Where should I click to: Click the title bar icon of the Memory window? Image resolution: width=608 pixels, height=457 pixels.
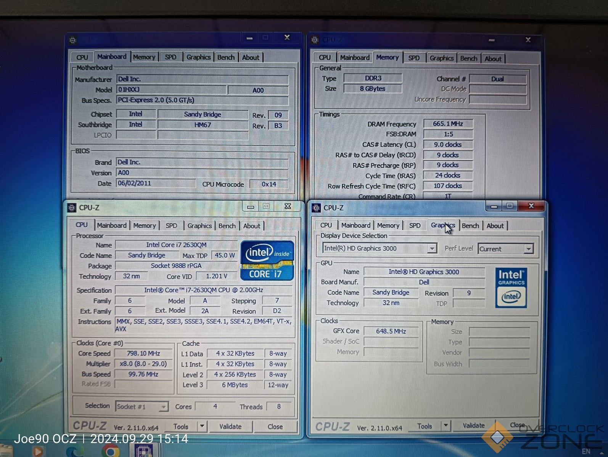point(315,40)
